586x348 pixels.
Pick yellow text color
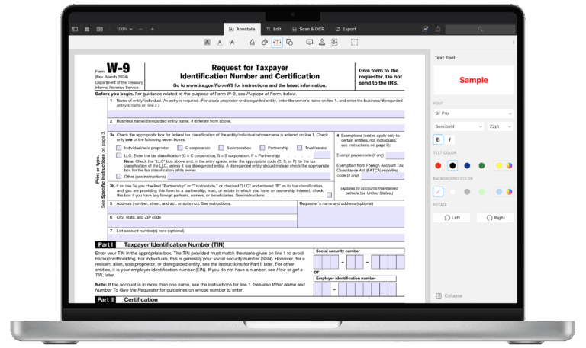(499, 165)
